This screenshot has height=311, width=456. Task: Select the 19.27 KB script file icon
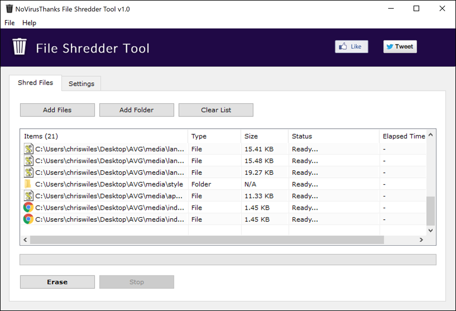tap(28, 172)
